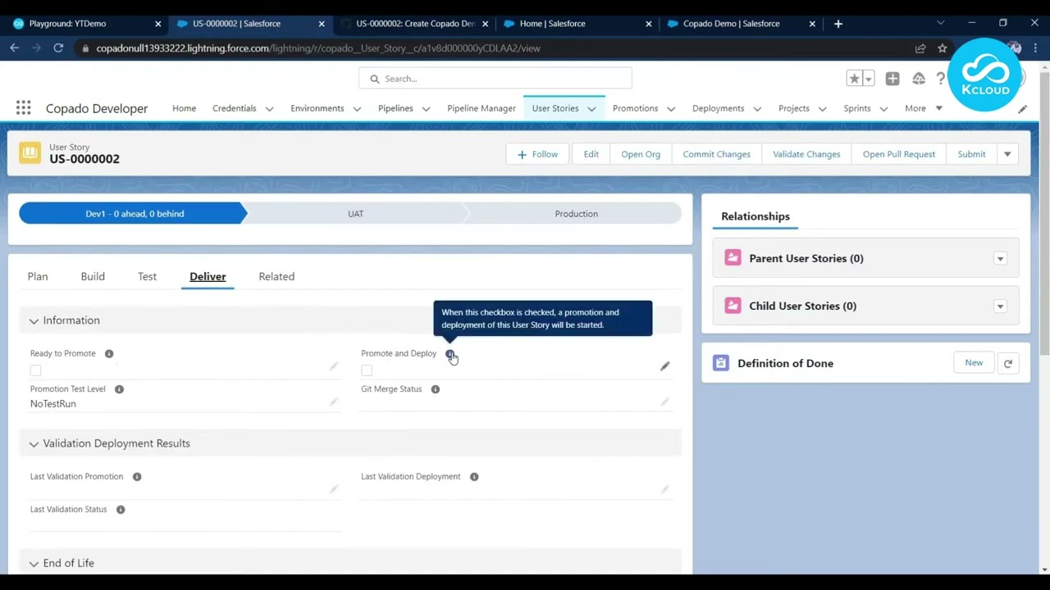This screenshot has height=590, width=1050.
Task: Click the browser reload page icon
Action: coord(58,48)
